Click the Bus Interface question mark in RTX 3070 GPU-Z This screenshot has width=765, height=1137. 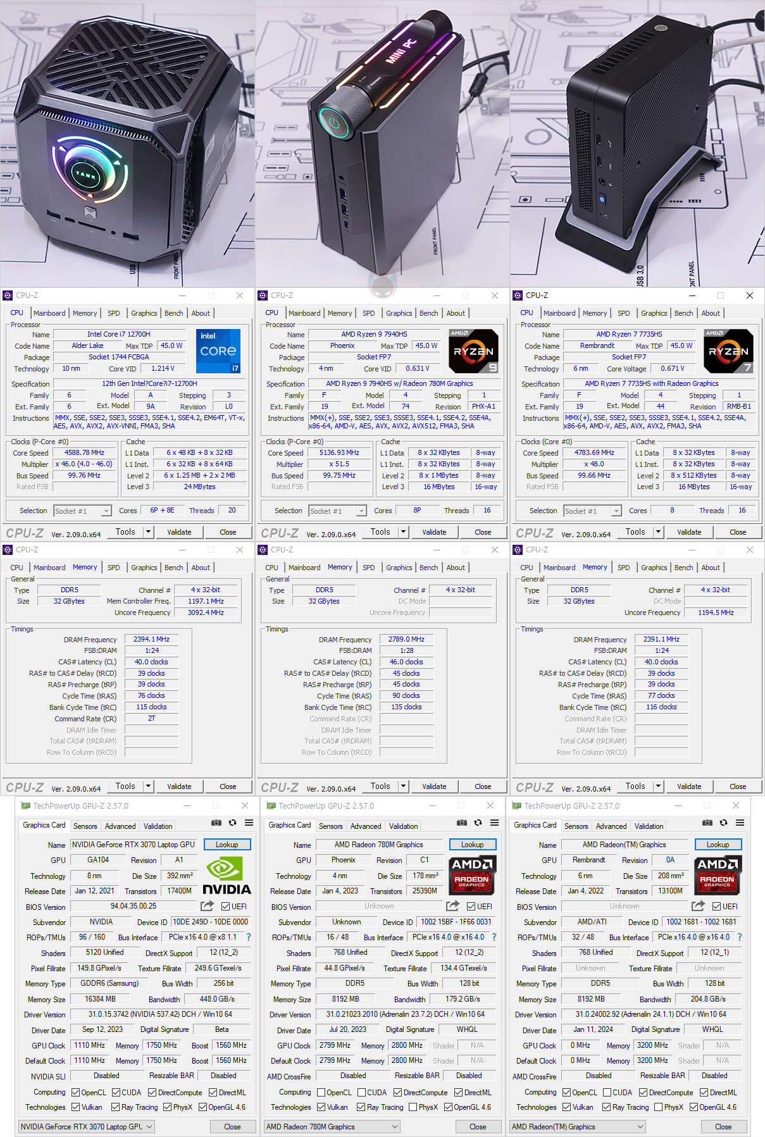(x=248, y=938)
